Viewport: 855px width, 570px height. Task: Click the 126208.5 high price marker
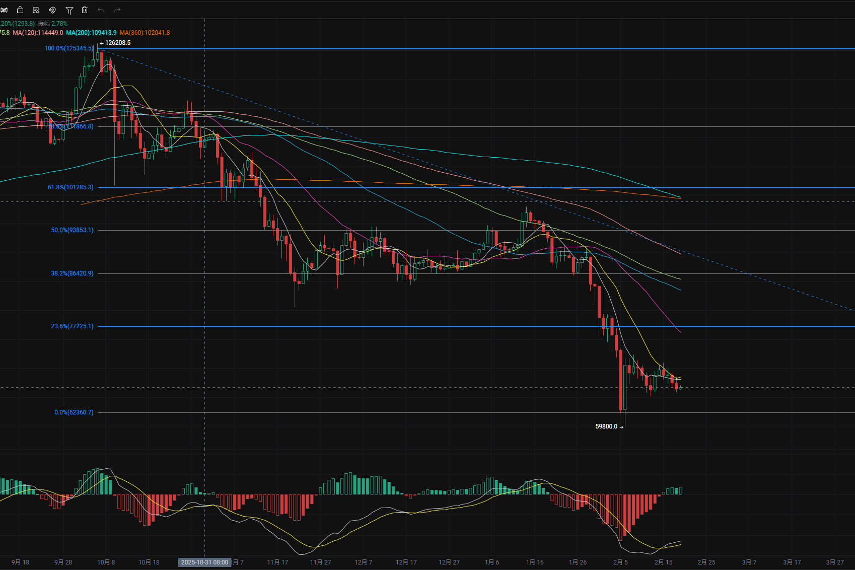(117, 43)
